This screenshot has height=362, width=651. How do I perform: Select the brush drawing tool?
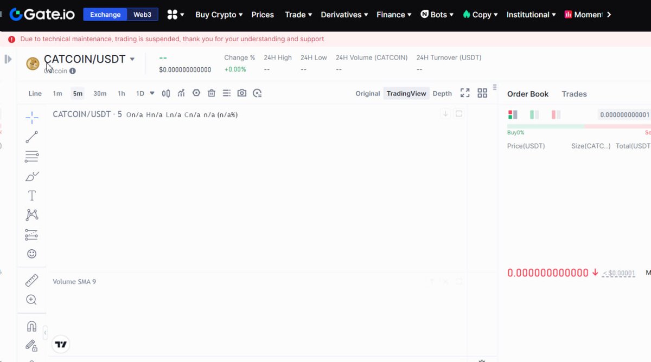pyautogui.click(x=32, y=177)
